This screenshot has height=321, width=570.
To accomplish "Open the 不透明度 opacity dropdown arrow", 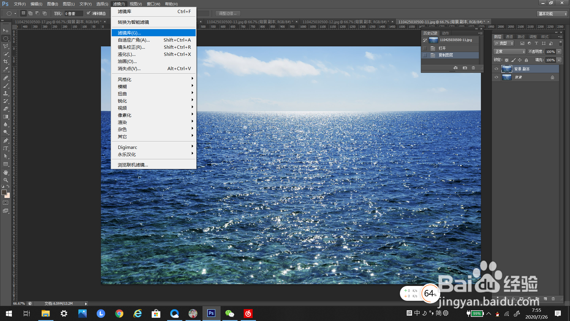I will pyautogui.click(x=559, y=52).
